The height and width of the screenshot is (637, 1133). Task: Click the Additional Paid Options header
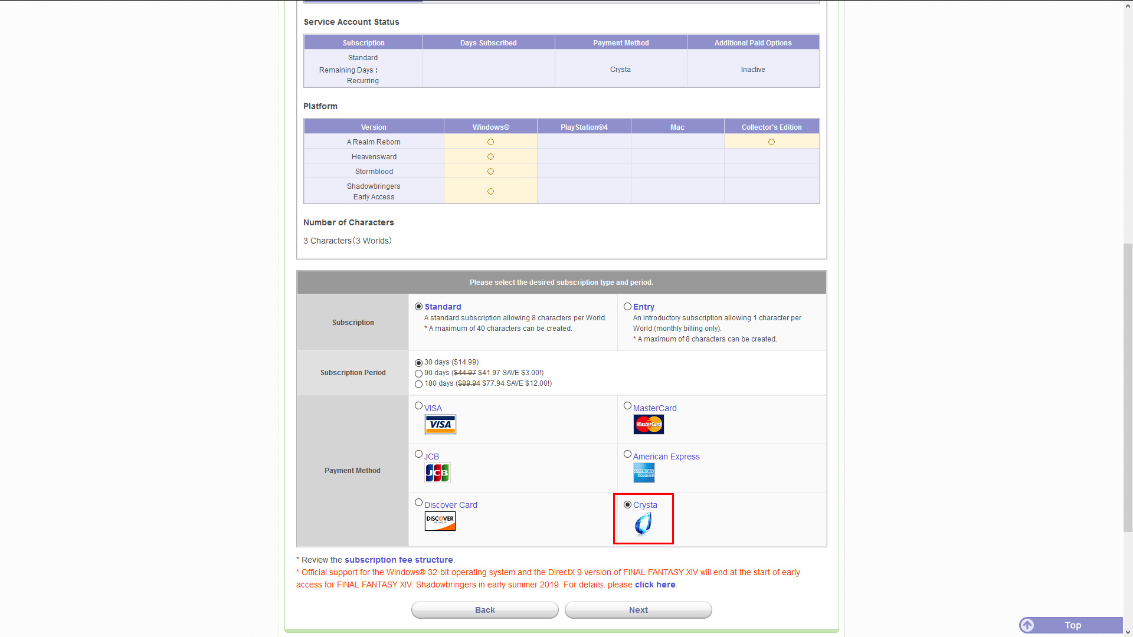[x=753, y=43]
